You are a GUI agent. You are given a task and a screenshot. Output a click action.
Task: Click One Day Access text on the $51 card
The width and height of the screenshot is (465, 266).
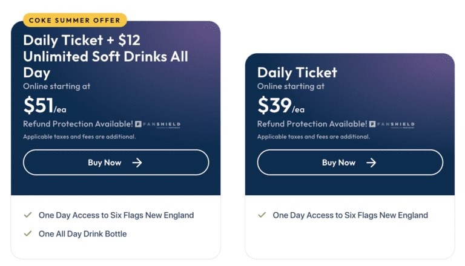[x=116, y=215]
